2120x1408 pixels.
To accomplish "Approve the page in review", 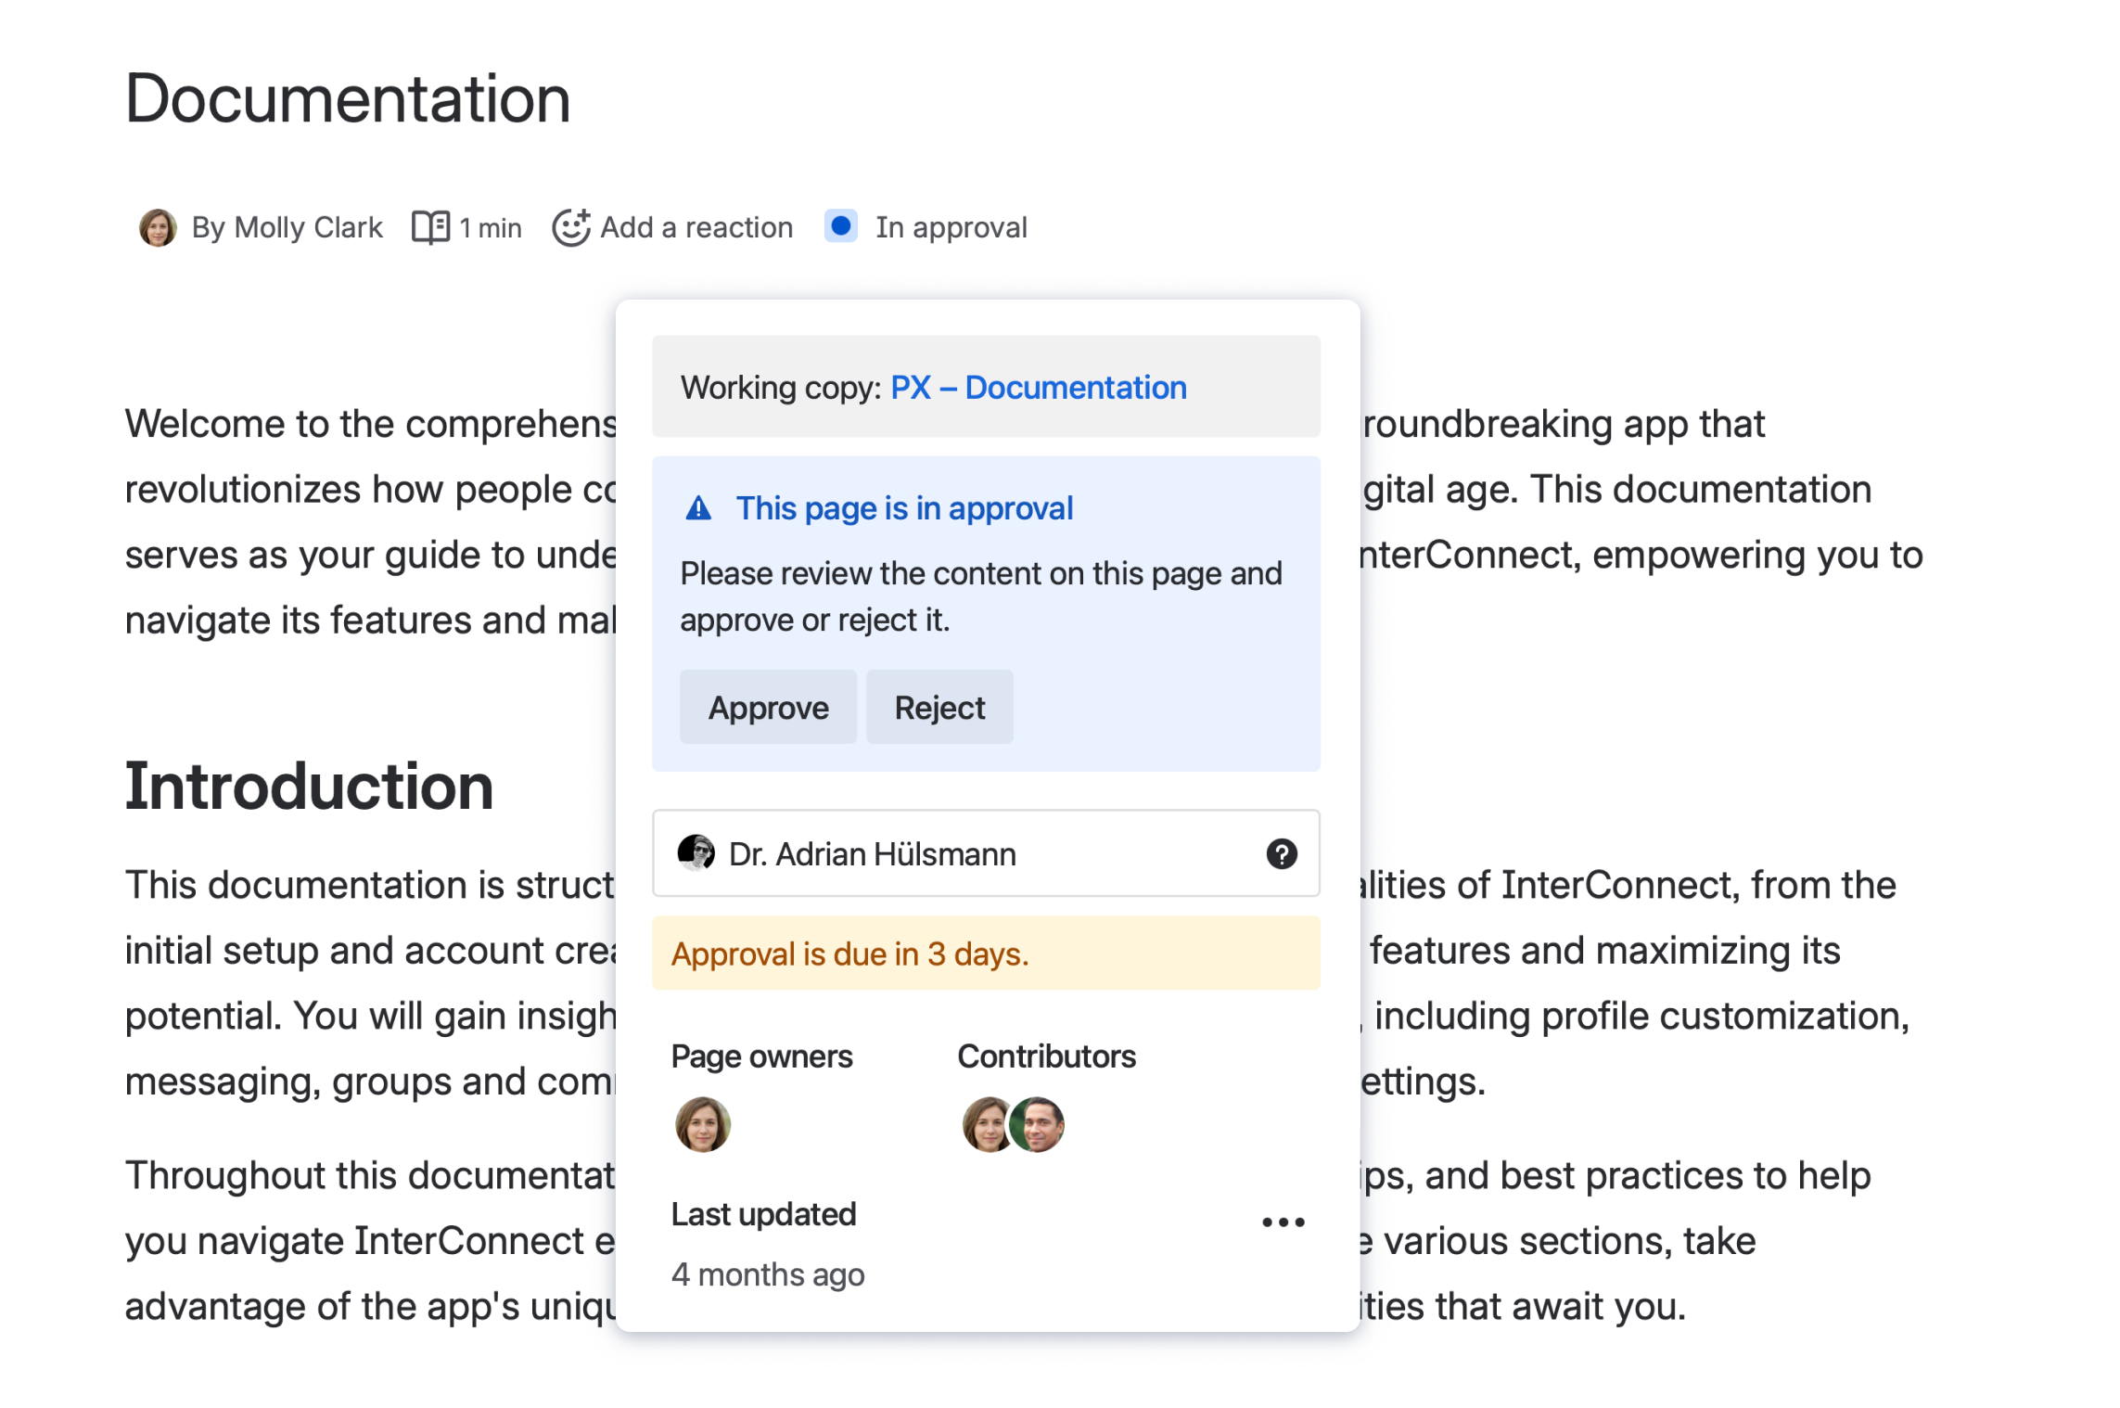I will (768, 707).
